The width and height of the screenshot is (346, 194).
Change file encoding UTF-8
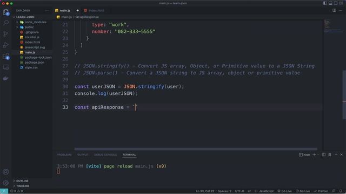click(239, 191)
